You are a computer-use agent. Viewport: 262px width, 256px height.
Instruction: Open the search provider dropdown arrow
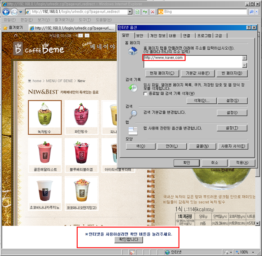click(256, 12)
